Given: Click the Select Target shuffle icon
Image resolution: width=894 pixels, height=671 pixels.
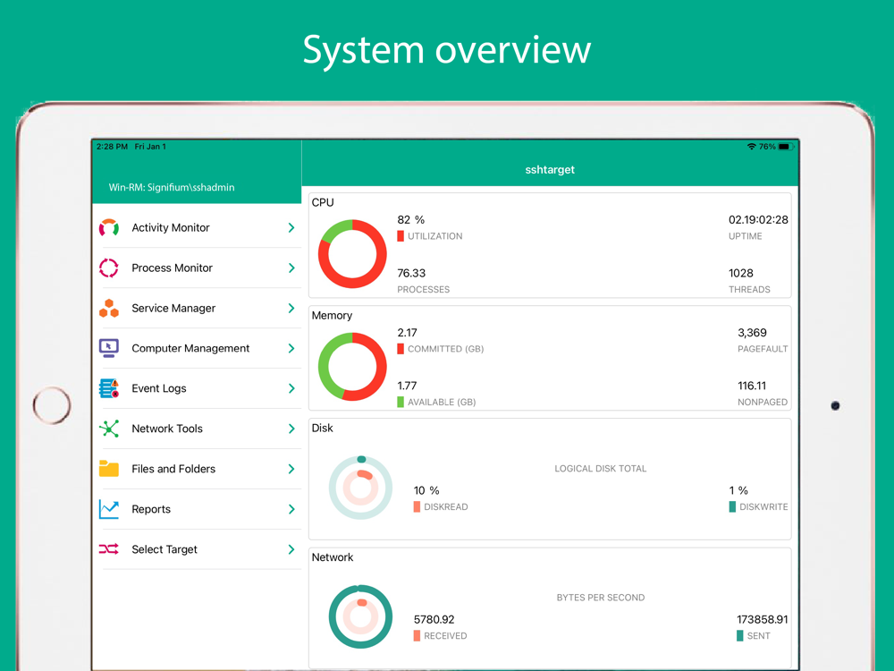Looking at the screenshot, I should [109, 549].
